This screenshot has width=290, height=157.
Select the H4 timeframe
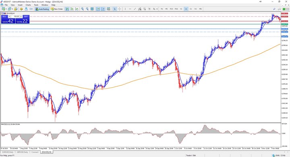(186, 9)
